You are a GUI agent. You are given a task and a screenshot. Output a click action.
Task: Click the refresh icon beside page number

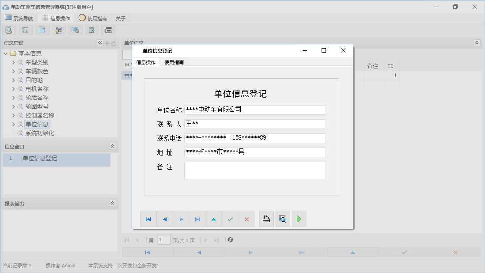(x=230, y=240)
